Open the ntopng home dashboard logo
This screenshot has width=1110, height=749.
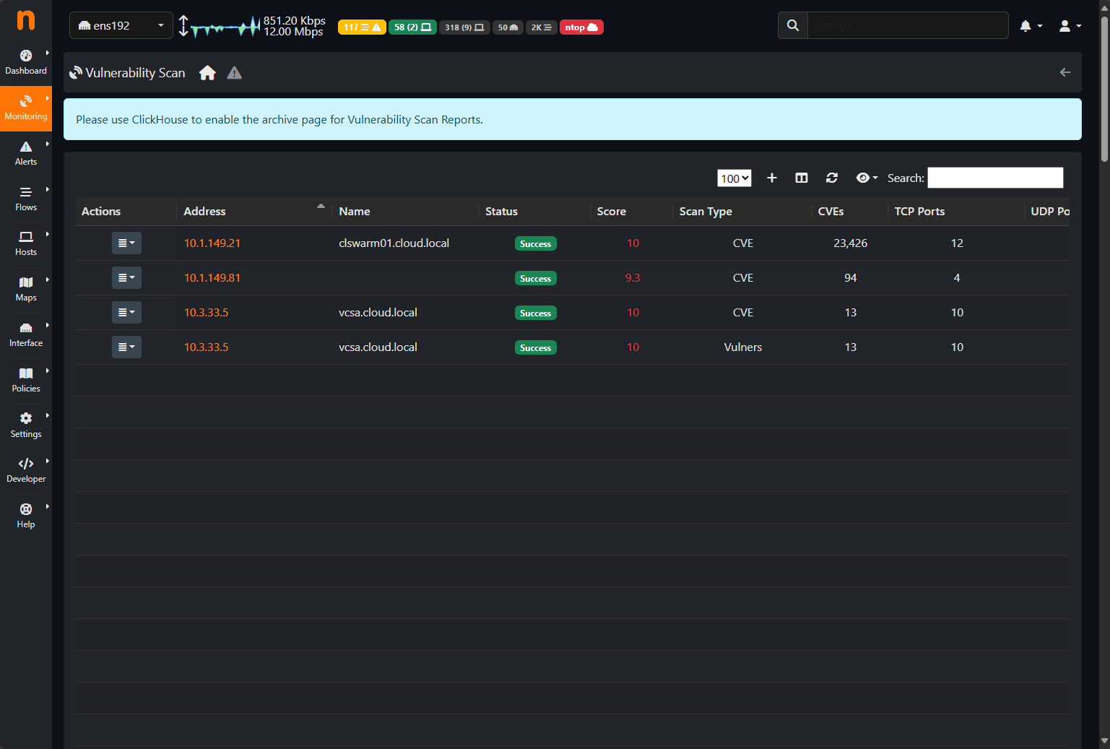pos(26,21)
